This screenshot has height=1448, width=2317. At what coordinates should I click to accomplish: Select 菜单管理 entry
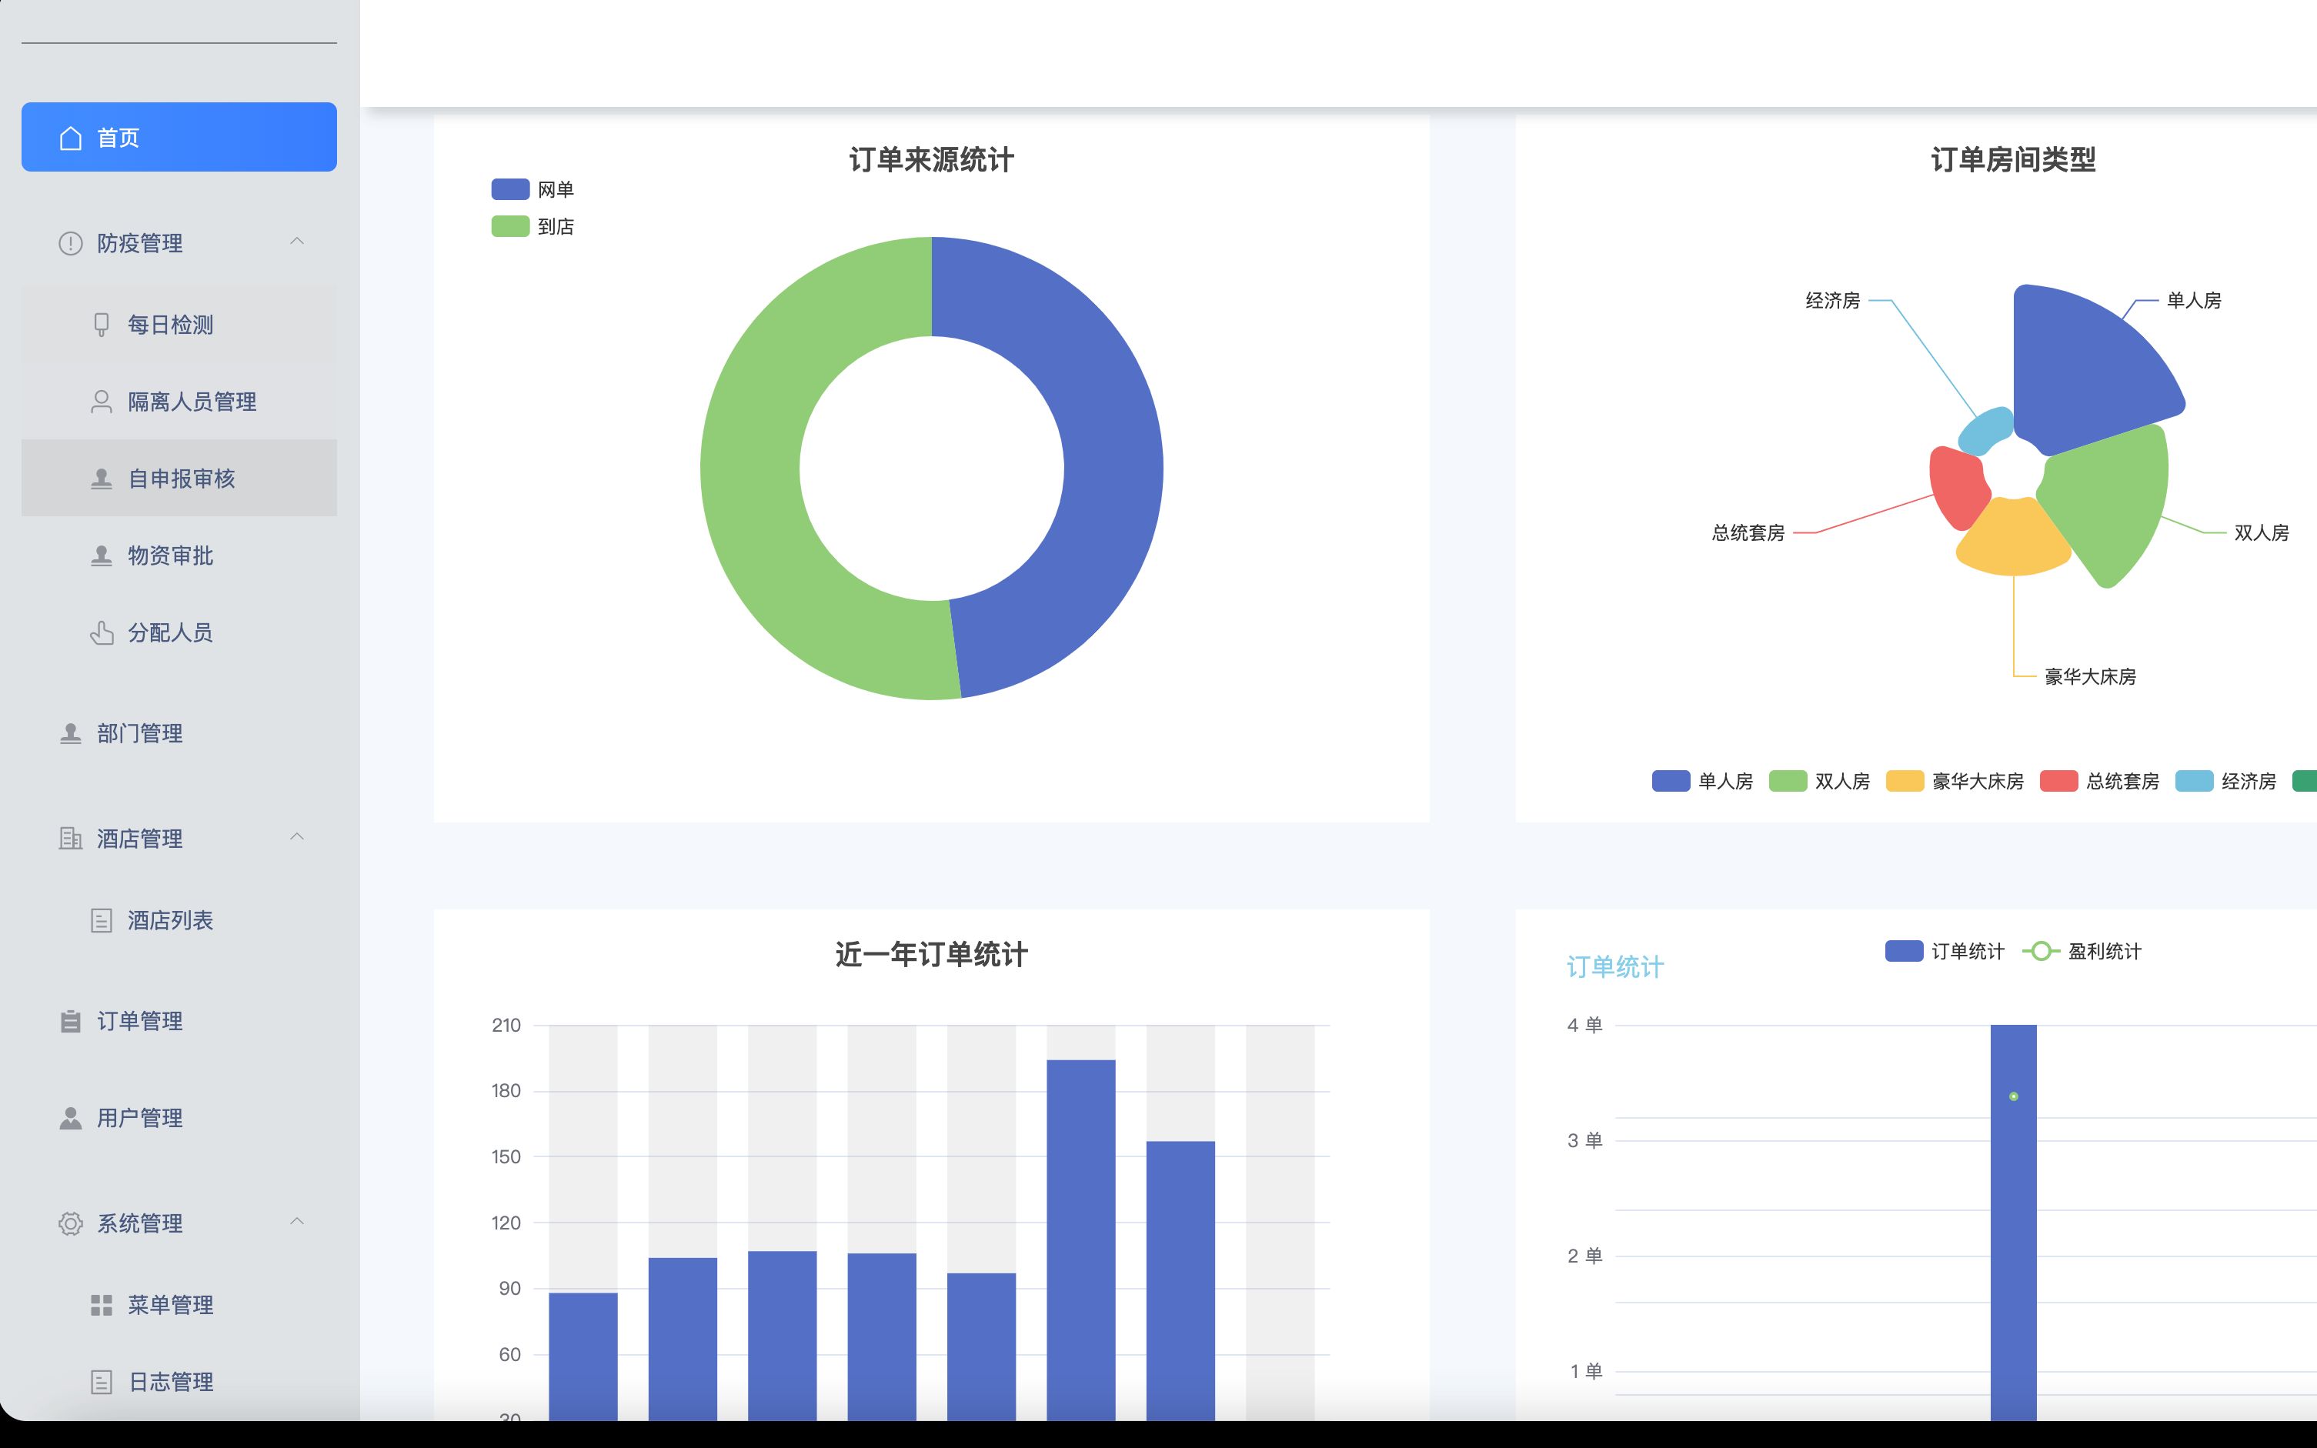click(179, 1304)
